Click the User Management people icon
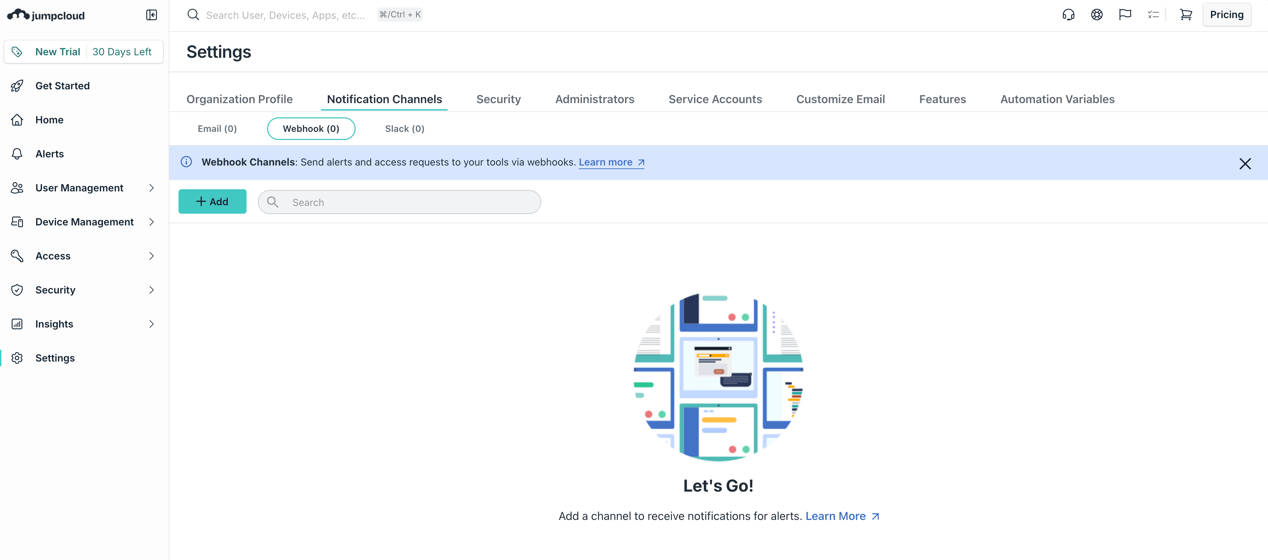This screenshot has width=1268, height=560. point(17,187)
